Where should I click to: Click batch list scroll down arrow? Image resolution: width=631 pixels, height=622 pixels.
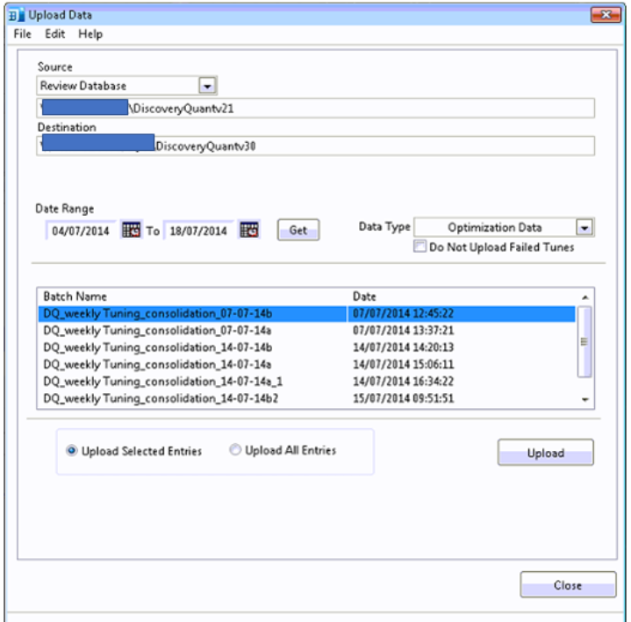coord(585,399)
